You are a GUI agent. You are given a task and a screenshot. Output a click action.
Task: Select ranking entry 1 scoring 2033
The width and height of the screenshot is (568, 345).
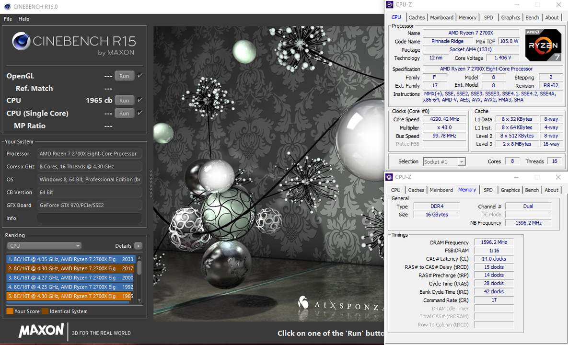pos(70,259)
